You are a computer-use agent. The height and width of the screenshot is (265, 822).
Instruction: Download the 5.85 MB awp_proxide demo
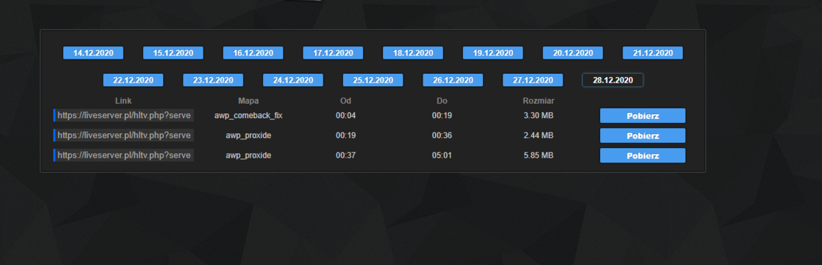(643, 156)
